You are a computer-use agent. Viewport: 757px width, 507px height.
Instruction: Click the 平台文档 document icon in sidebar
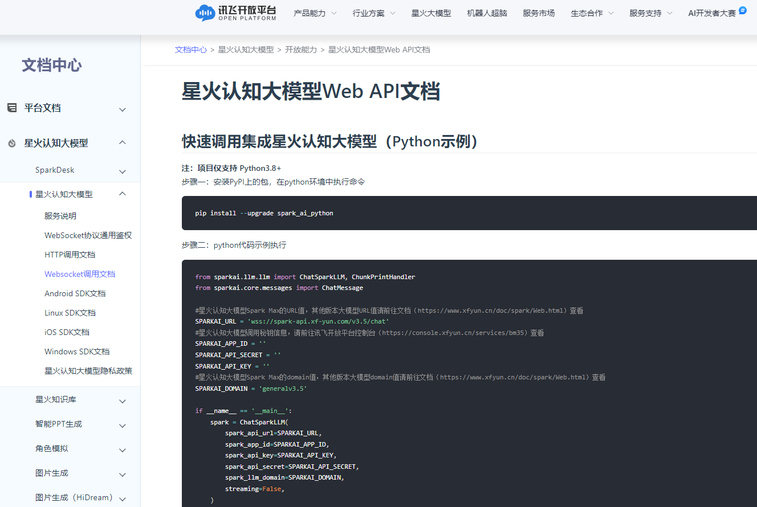click(x=12, y=108)
